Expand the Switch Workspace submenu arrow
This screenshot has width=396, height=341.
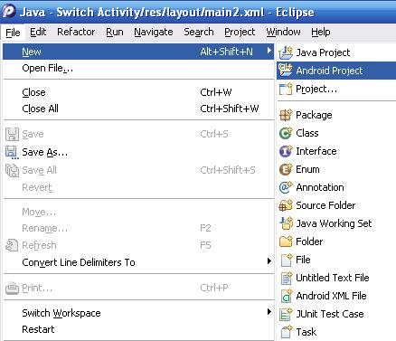(269, 312)
